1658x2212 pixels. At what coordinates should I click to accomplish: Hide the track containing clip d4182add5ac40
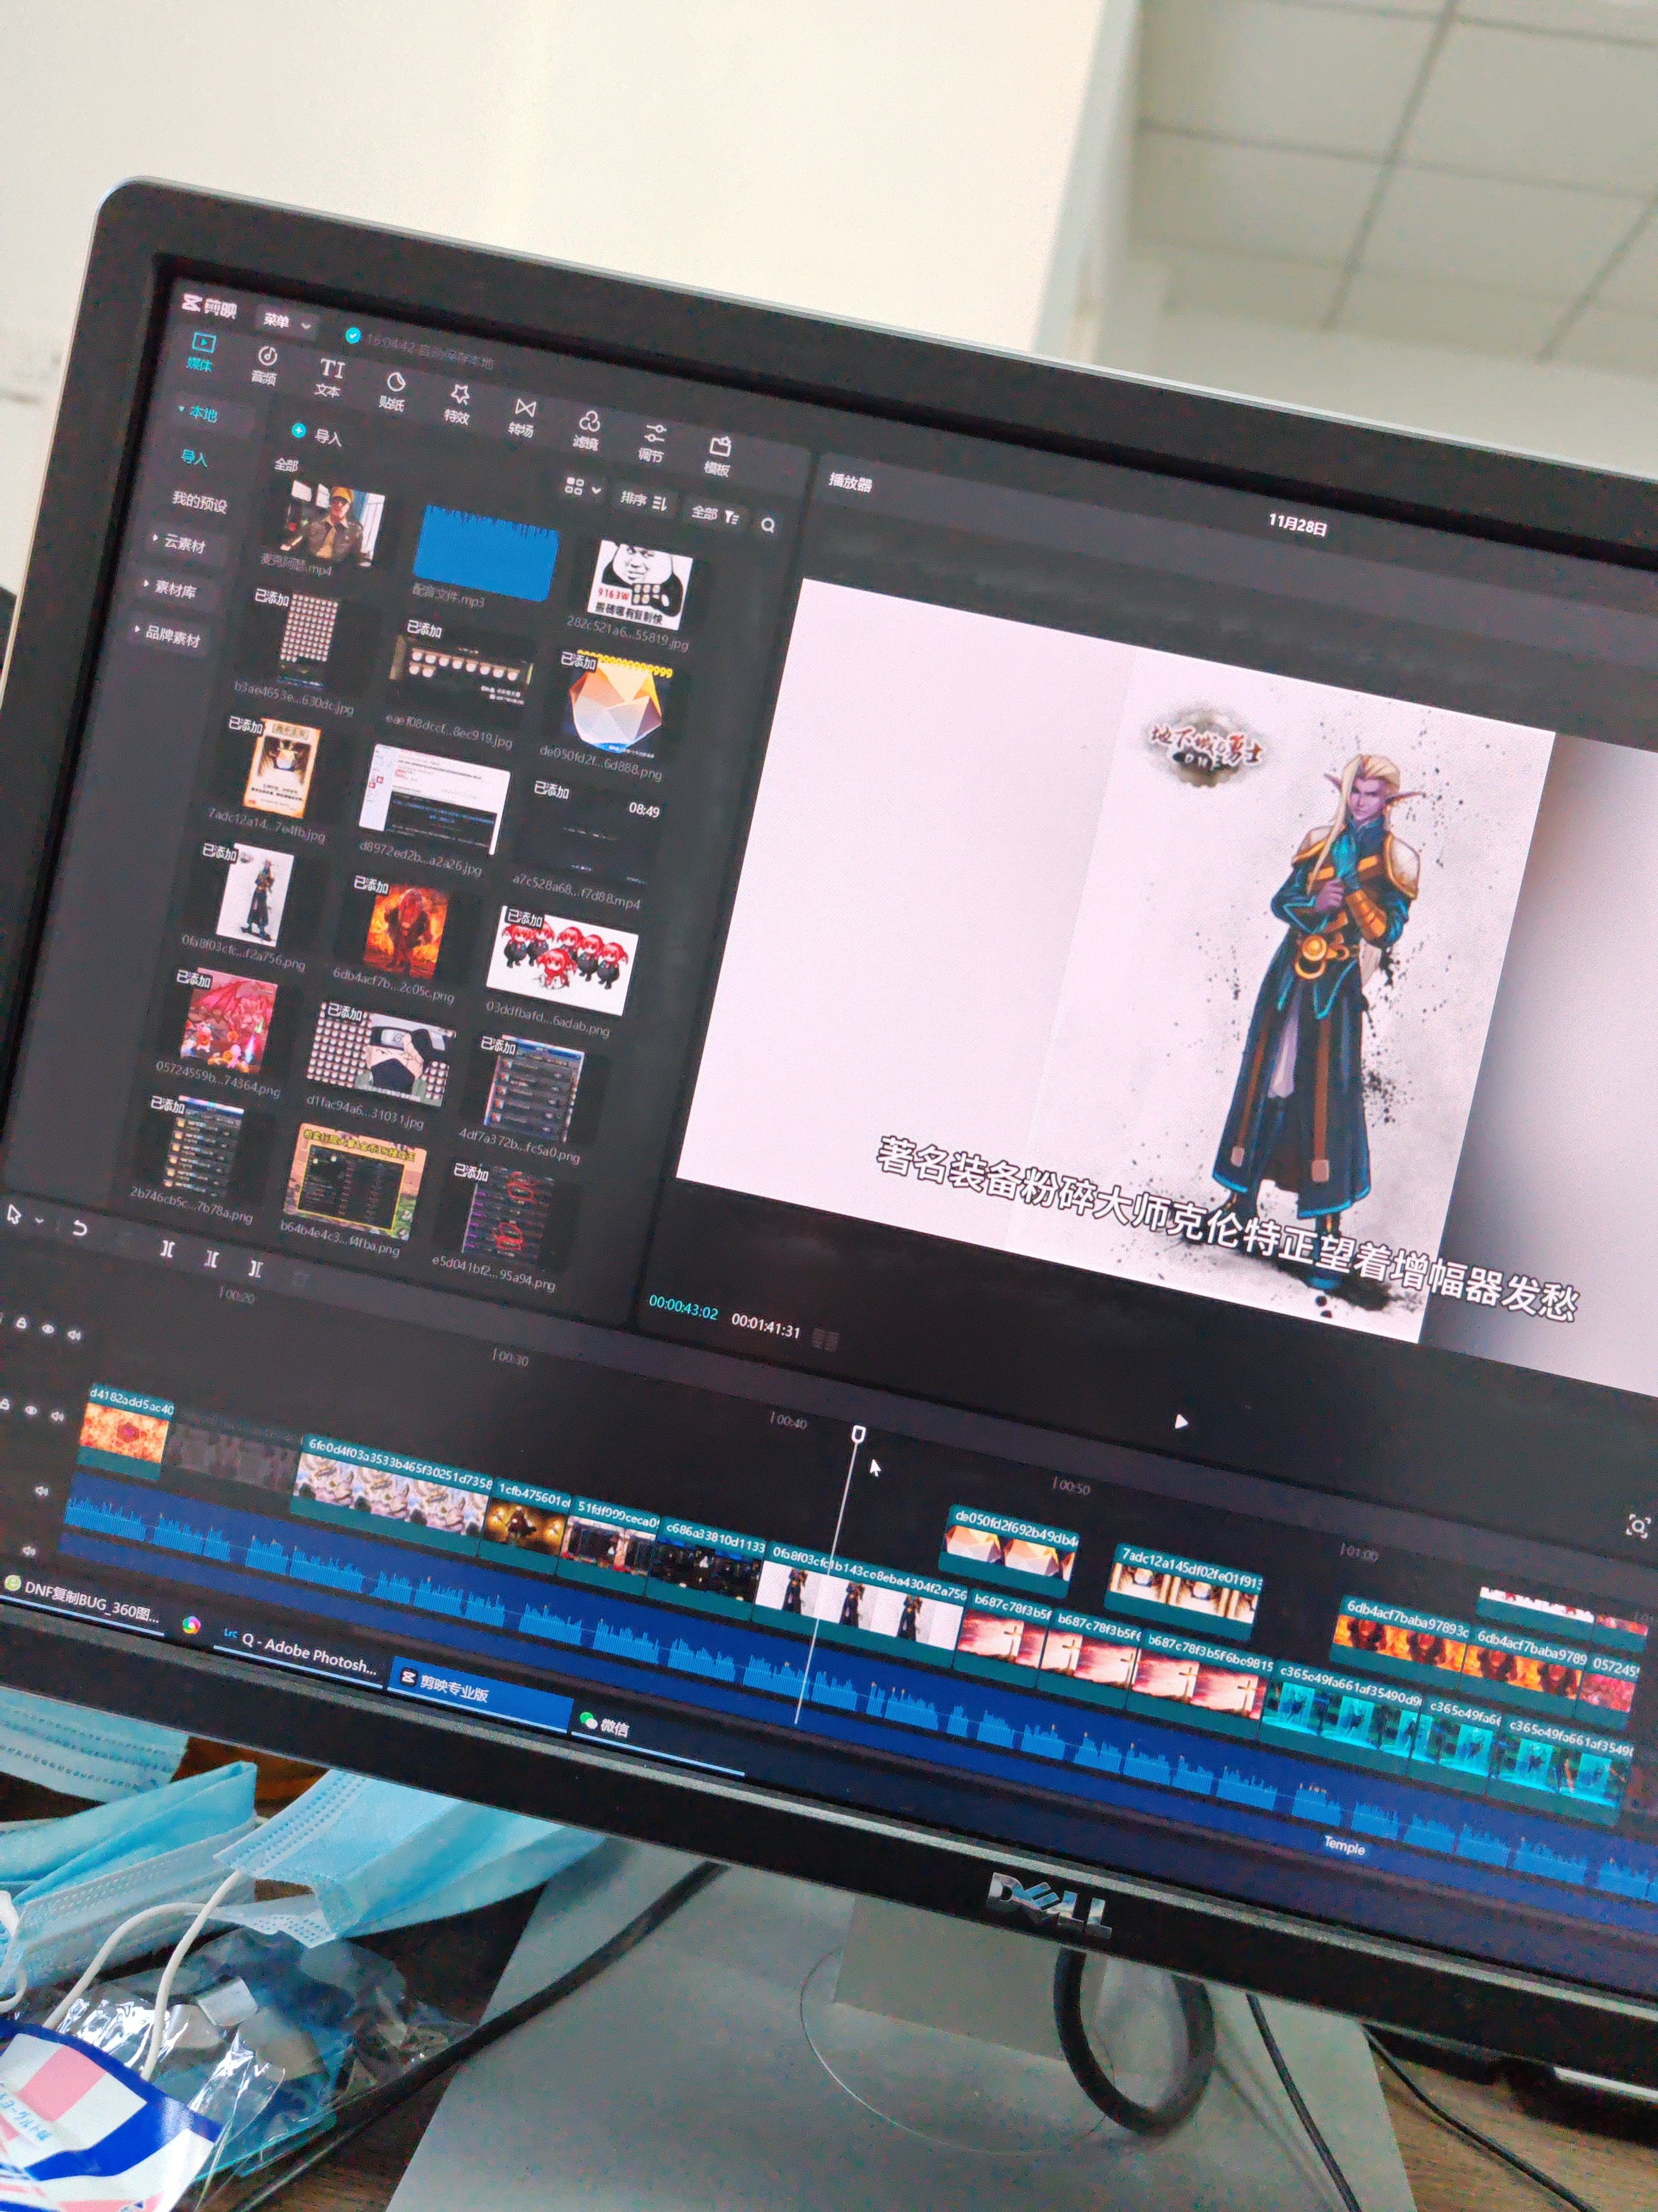click(x=31, y=1411)
